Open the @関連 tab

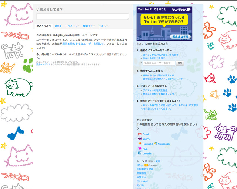click(x=58, y=26)
